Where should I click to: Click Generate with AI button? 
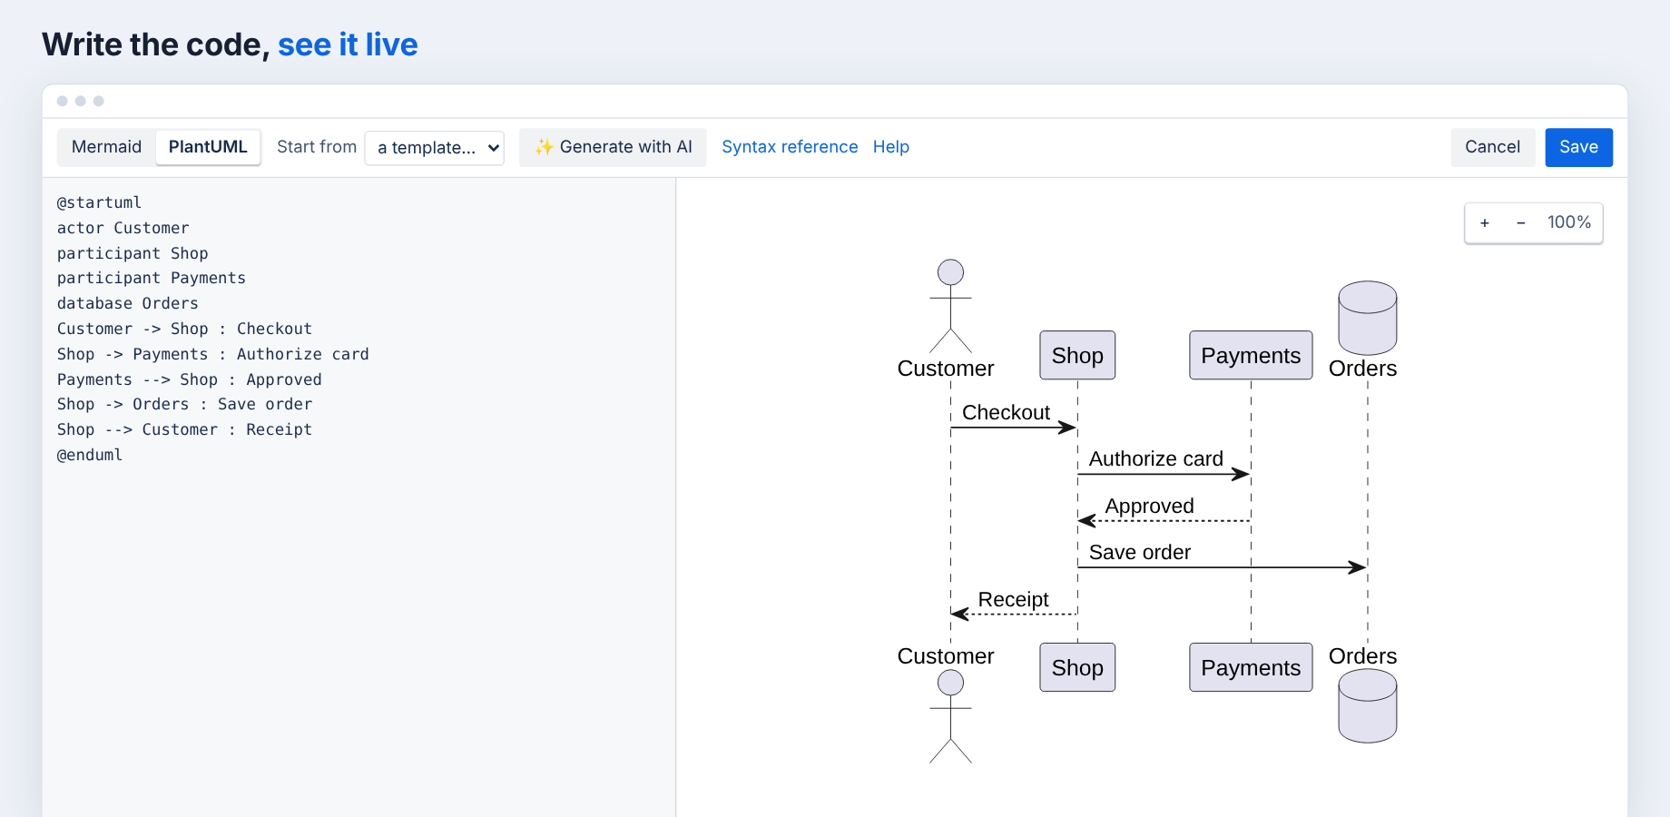[614, 147]
